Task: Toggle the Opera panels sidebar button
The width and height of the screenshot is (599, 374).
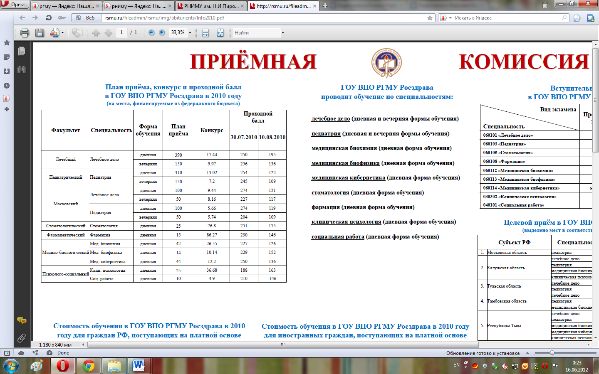Action: [x=7, y=353]
